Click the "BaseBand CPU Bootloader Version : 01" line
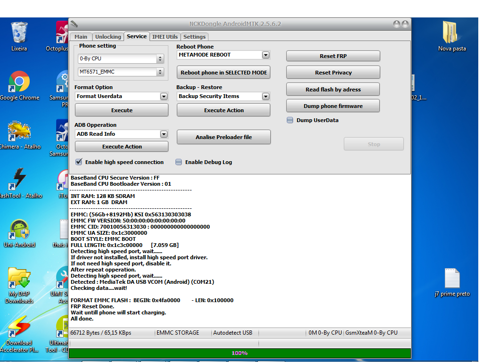 click(121, 184)
